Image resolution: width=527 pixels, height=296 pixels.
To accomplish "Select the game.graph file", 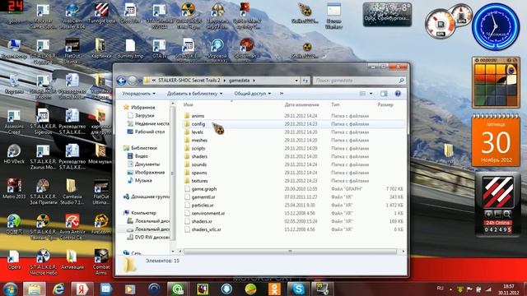I will (x=204, y=189).
